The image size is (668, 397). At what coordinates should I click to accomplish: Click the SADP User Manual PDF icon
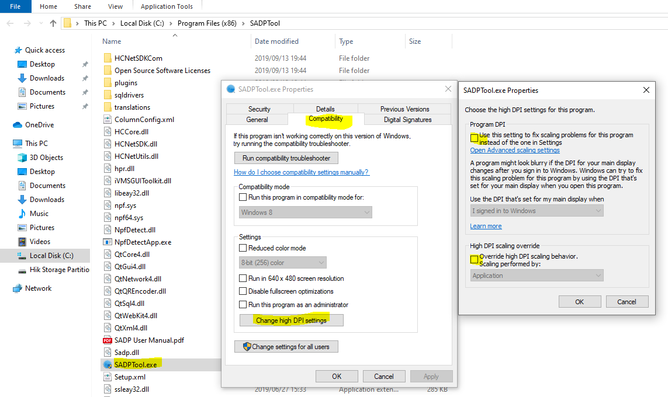108,340
